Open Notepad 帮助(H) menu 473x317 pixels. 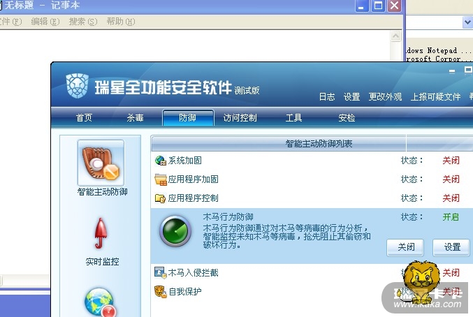point(121,22)
